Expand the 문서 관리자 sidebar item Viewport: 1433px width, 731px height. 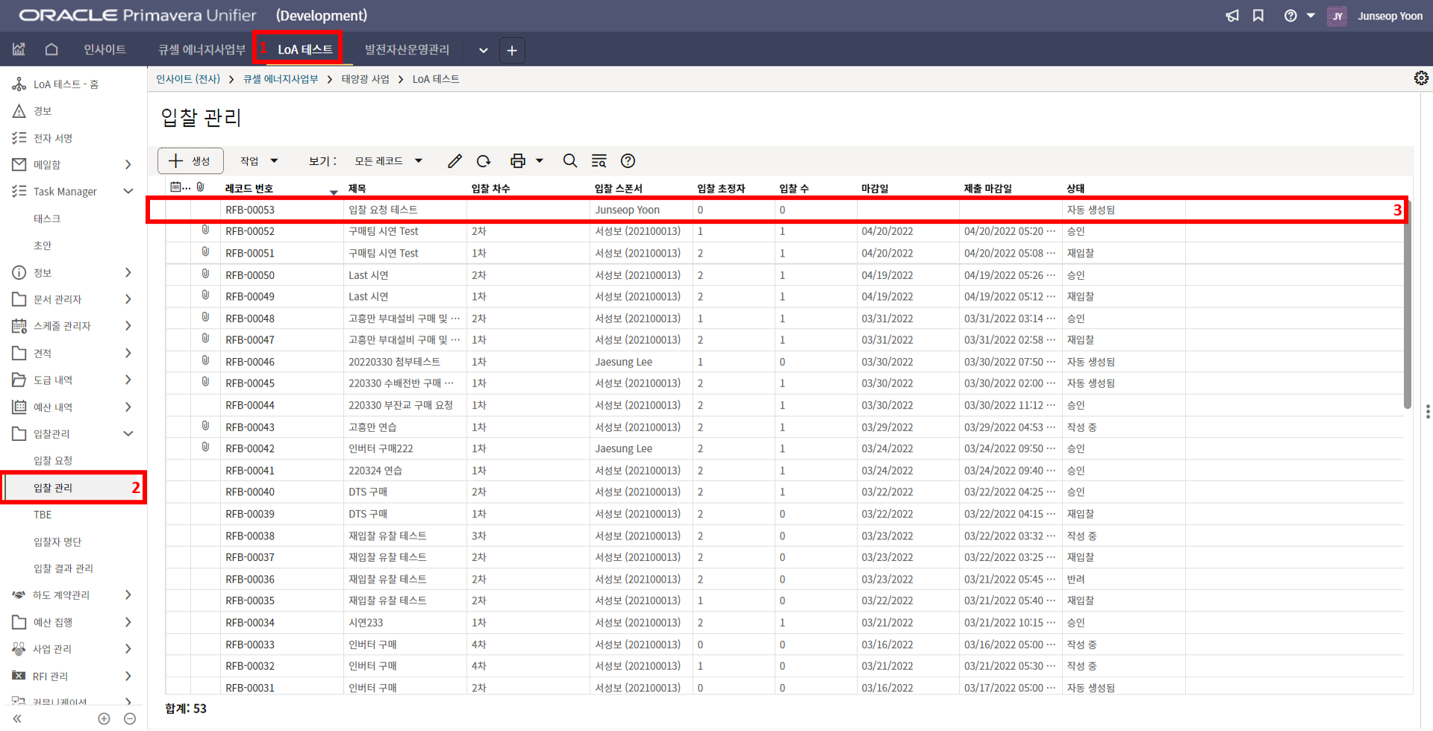(128, 299)
